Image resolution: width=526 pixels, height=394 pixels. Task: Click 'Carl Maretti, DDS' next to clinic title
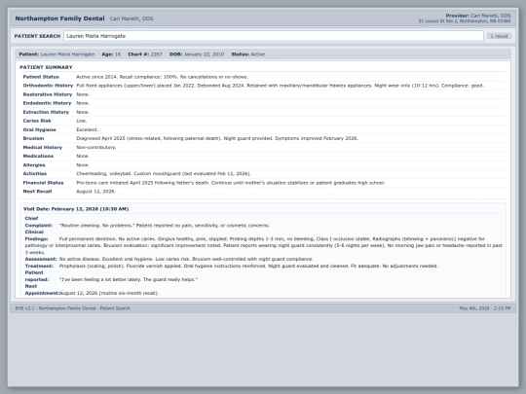click(131, 18)
